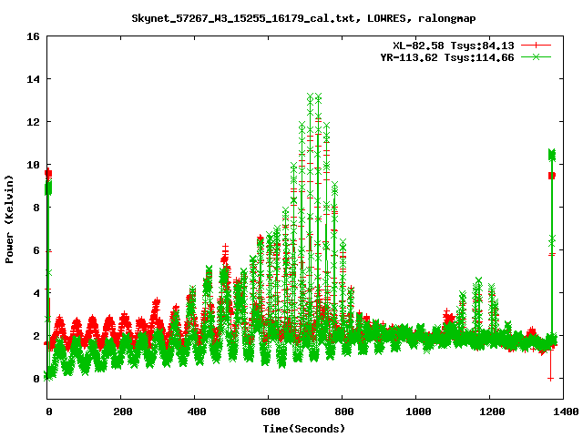This screenshot has width=583, height=437.
Task: Click the y-axis tick label 6
Action: tap(36, 250)
